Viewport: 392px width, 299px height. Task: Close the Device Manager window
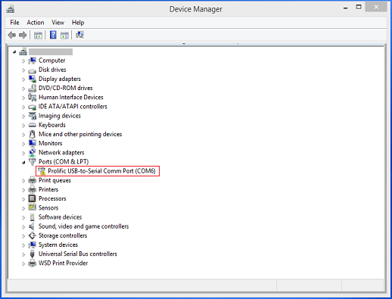pos(376,7)
